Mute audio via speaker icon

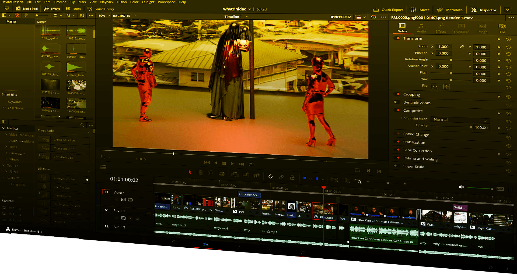click(x=461, y=187)
